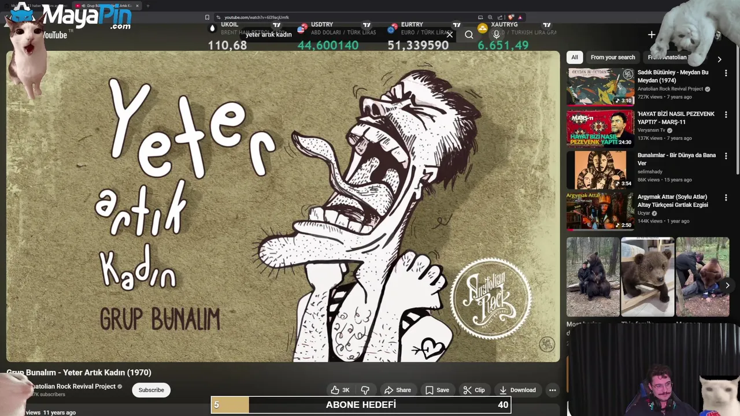Image resolution: width=740 pixels, height=416 pixels.
Task: Click 'Grup Bunalım - Yeter Artık Kadın (1970)' title
Action: point(79,373)
